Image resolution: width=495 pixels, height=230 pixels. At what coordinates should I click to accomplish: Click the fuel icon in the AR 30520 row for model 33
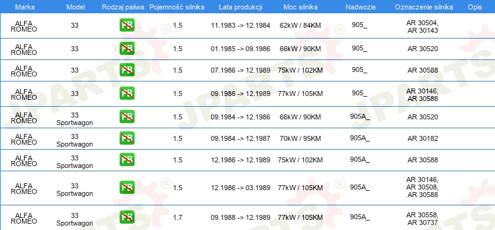pos(127,48)
